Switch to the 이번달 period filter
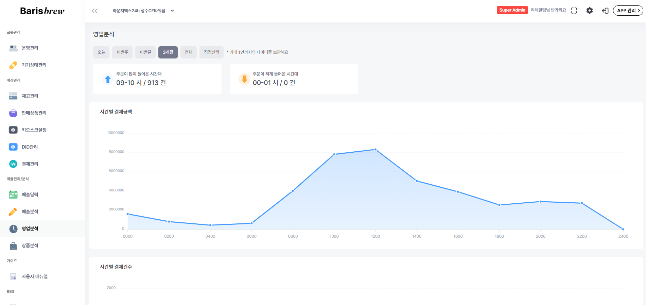The width and height of the screenshot is (646, 305). coord(145,52)
